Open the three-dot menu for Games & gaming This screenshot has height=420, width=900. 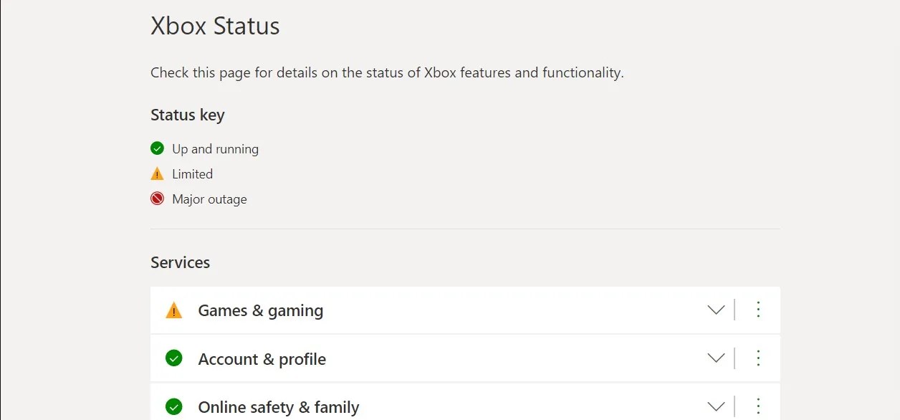tap(758, 310)
